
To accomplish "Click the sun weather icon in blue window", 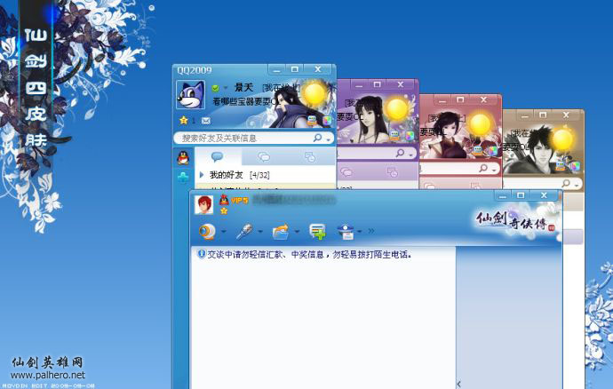I will pos(314,93).
